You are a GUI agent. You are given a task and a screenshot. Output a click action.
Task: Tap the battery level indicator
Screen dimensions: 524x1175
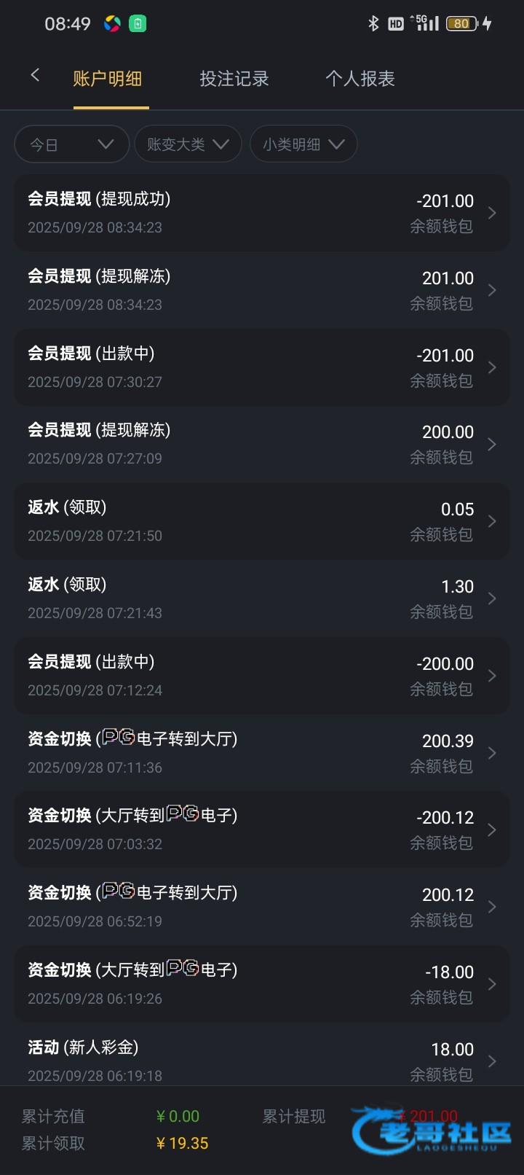tap(462, 23)
